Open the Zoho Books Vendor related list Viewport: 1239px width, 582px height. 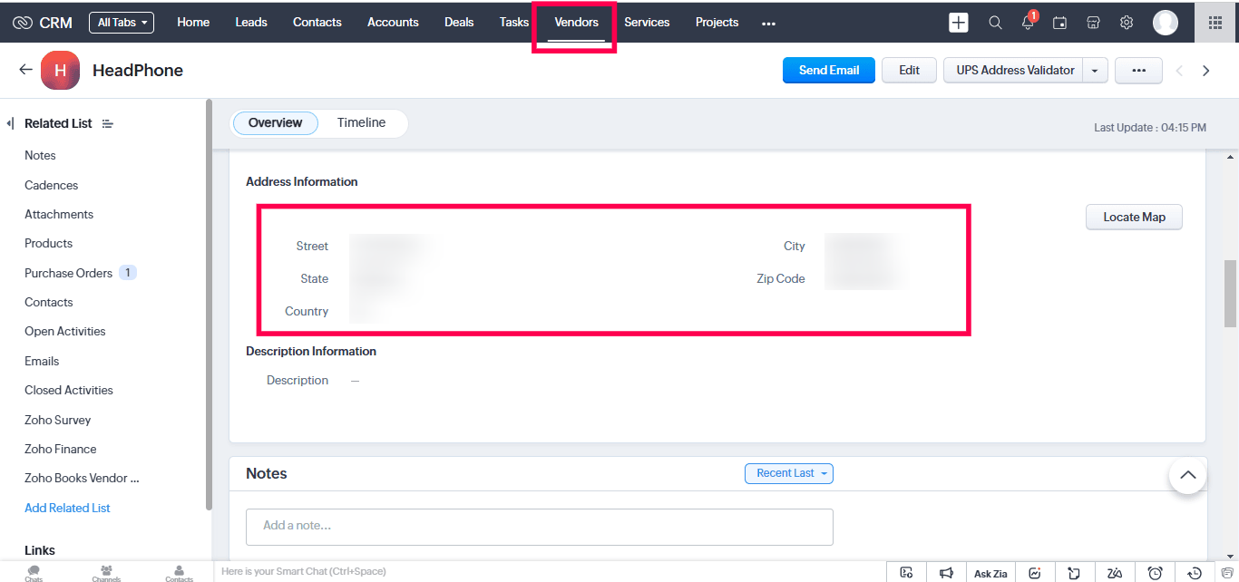point(82,478)
